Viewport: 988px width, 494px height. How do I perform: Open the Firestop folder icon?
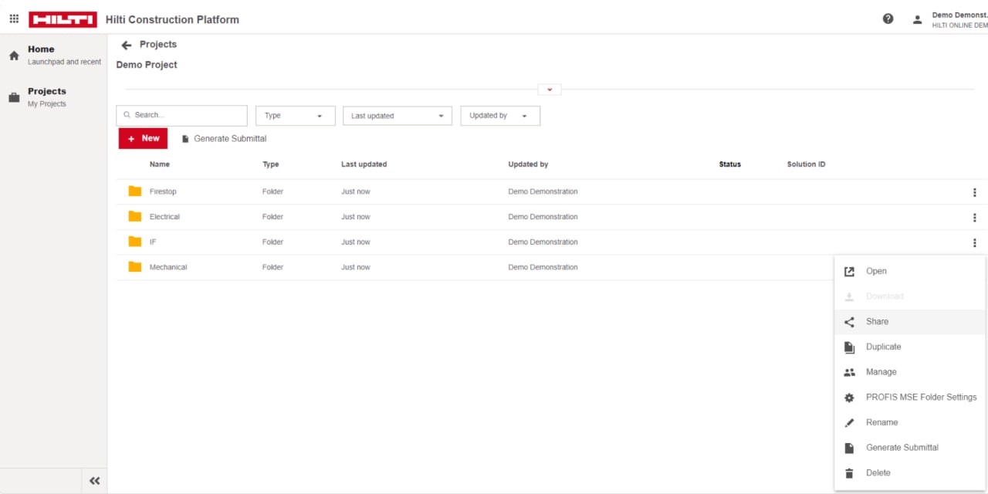point(134,191)
